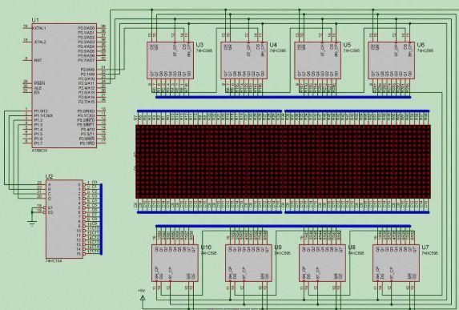Click the RST pin label on U1

click(38, 60)
